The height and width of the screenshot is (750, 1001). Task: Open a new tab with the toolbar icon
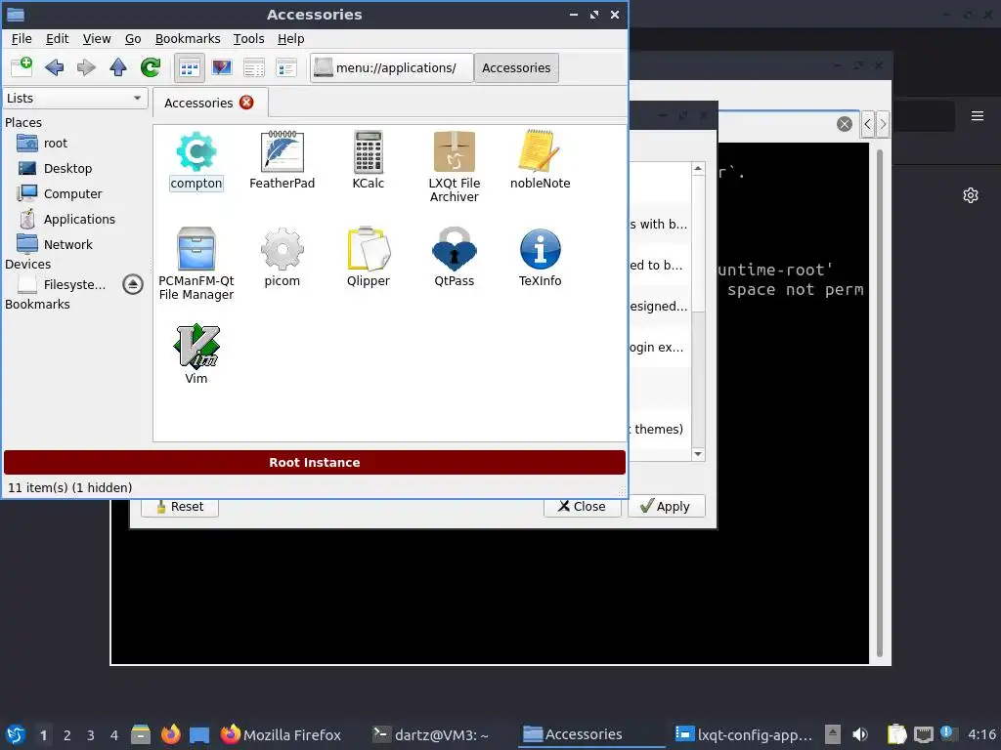22,67
